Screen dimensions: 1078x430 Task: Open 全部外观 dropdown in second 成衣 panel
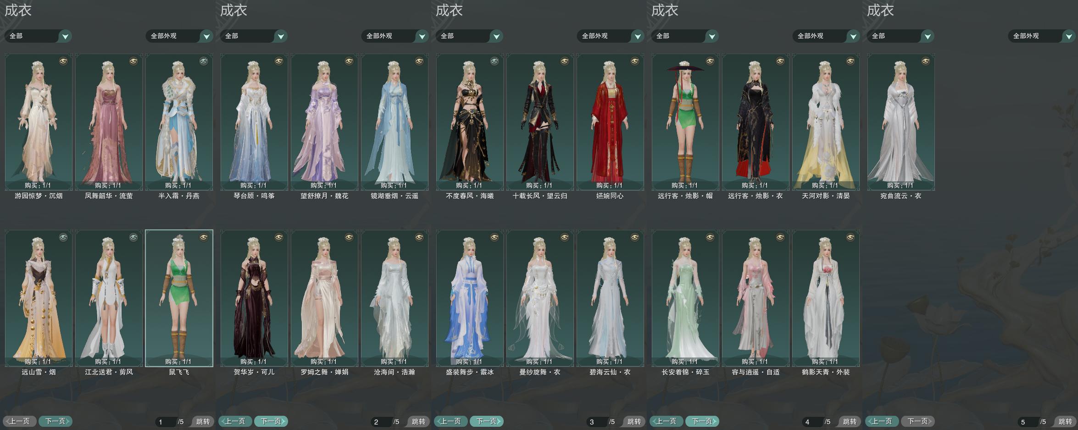click(395, 36)
